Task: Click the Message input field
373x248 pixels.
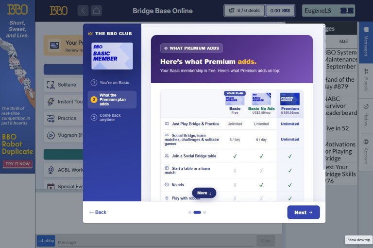Action: pos(156,242)
